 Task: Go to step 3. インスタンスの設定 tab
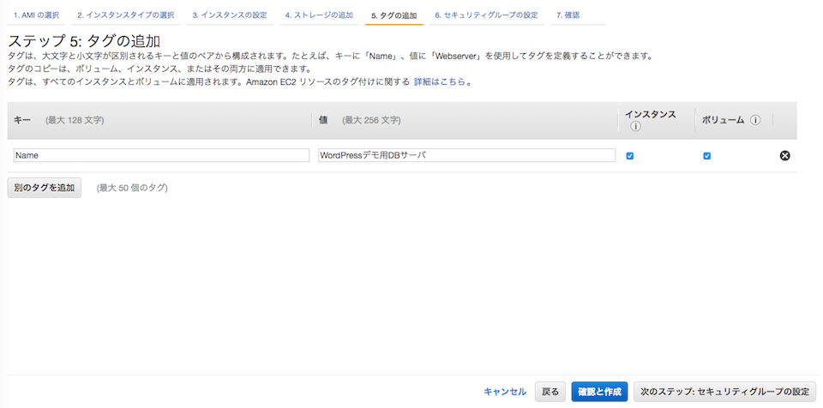[x=230, y=15]
